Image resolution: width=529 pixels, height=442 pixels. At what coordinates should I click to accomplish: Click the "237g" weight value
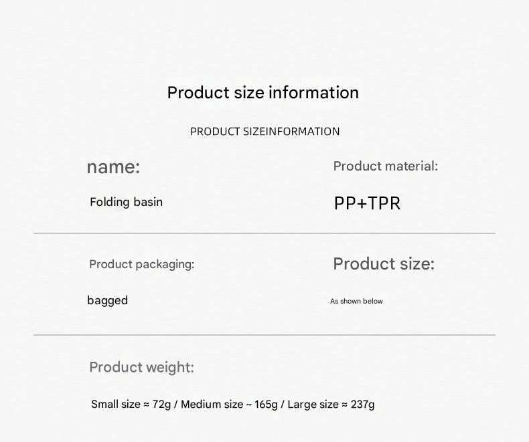[x=363, y=405]
